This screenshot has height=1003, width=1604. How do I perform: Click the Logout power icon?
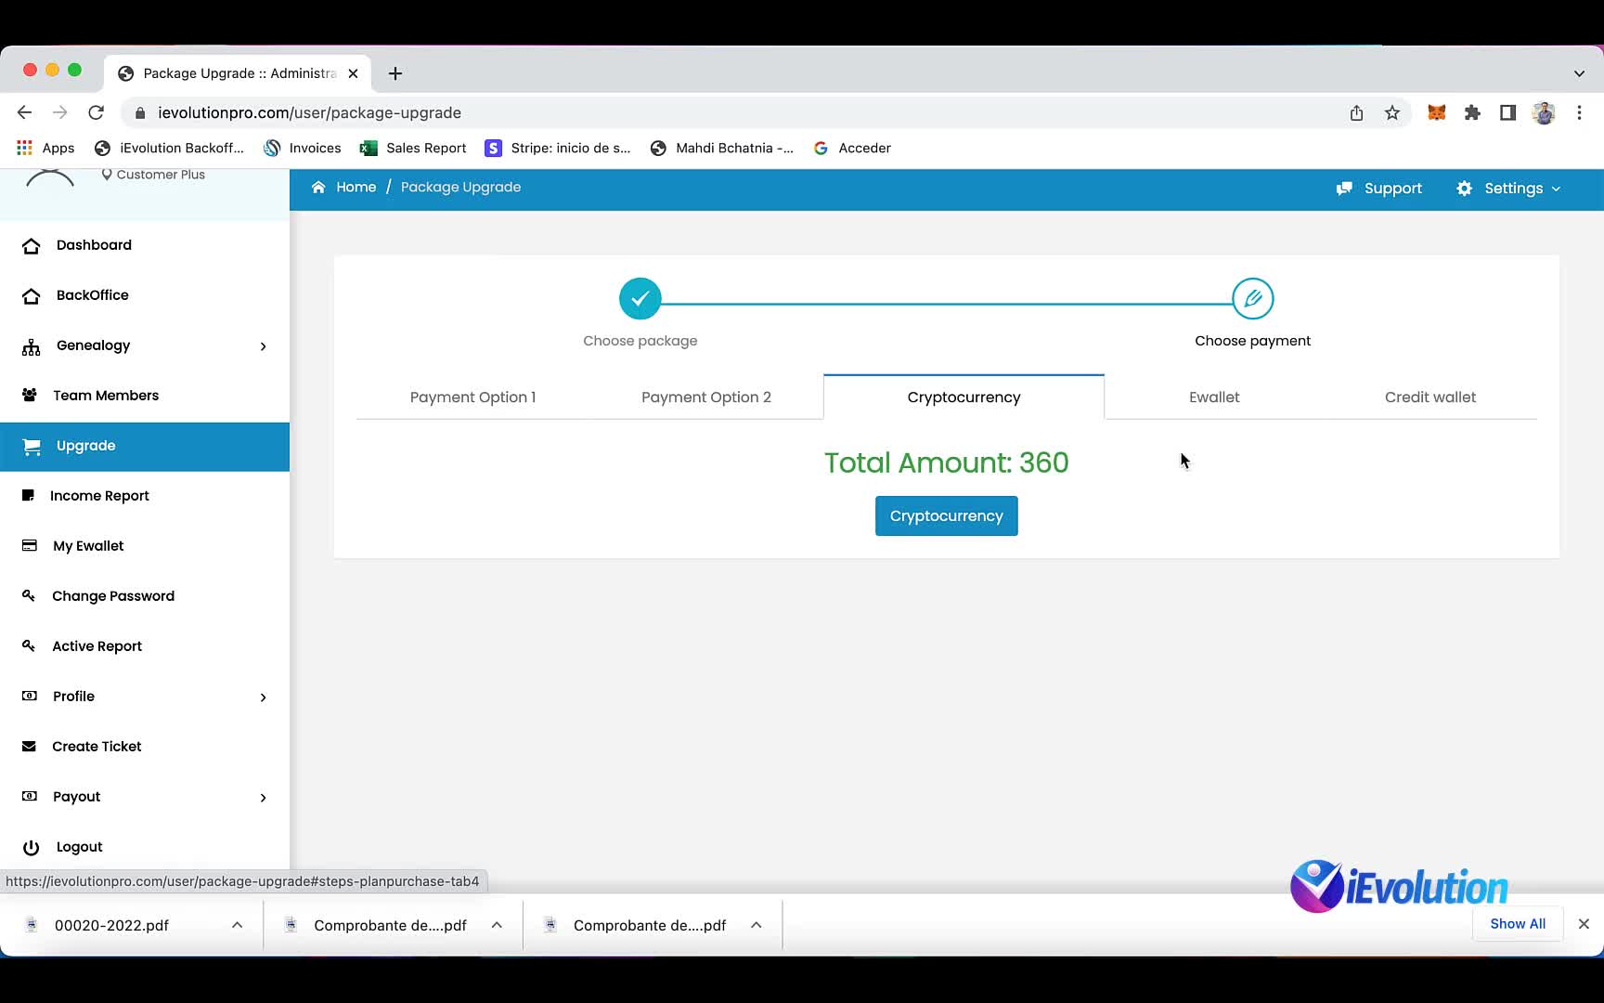(31, 846)
